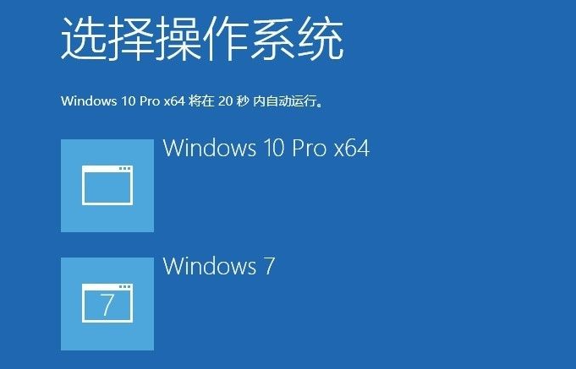Click the word Pro in large Windows 10 label
Viewport: 576px width, 369px height.
(x=309, y=148)
